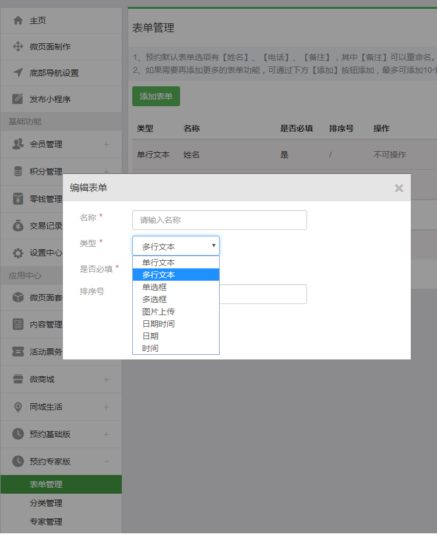Click the clock icon for 预约基础版
The image size is (437, 538).
pos(18,434)
